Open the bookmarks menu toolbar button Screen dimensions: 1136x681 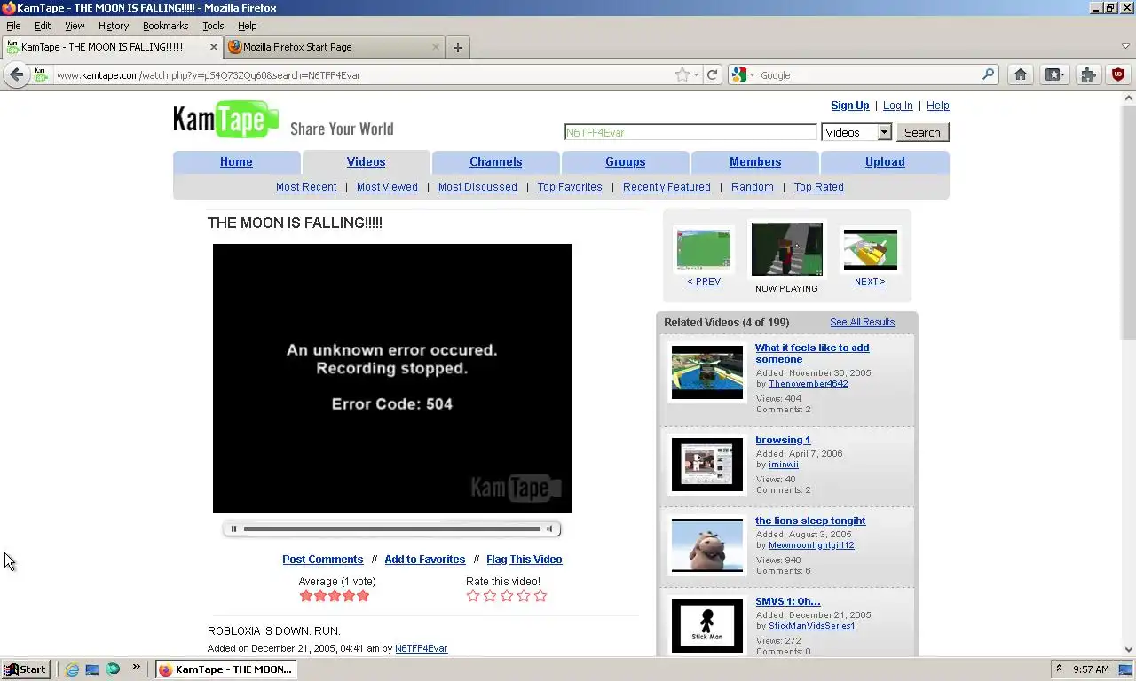(x=1054, y=75)
